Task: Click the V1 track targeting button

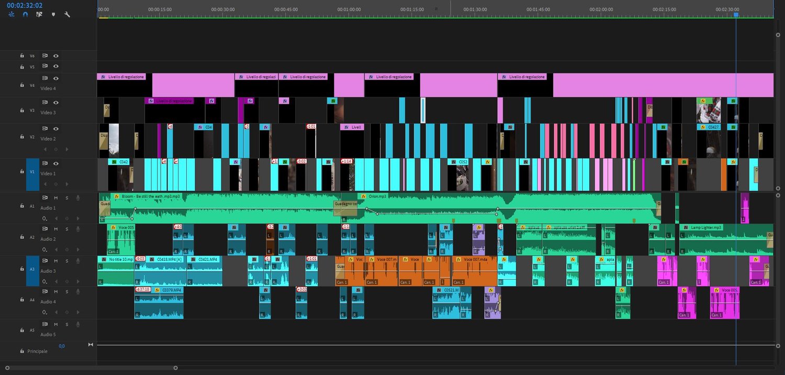Action: pyautogui.click(x=32, y=175)
